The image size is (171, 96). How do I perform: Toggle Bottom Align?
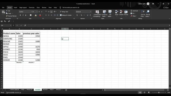(51, 11)
